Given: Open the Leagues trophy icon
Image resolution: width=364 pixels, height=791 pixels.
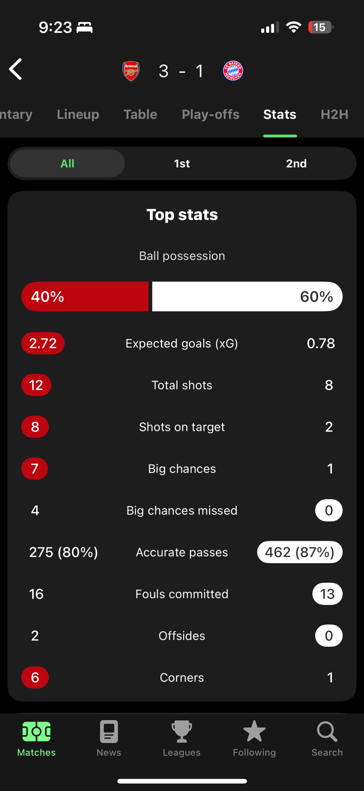Looking at the screenshot, I should coord(182,732).
